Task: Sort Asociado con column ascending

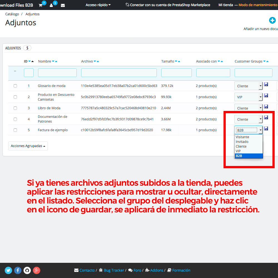Action: [222, 61]
